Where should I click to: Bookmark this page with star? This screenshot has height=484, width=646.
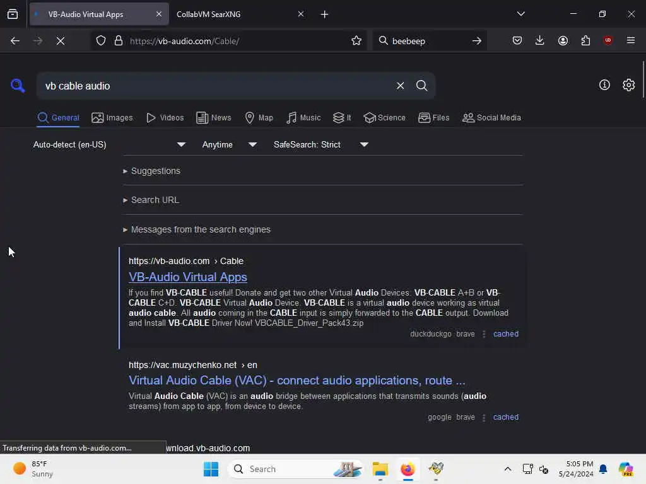(356, 41)
